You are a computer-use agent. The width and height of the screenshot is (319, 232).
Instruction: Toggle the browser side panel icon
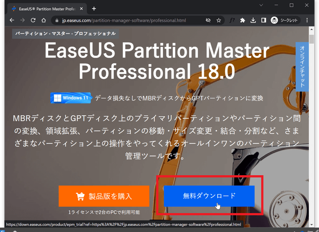[263, 20]
